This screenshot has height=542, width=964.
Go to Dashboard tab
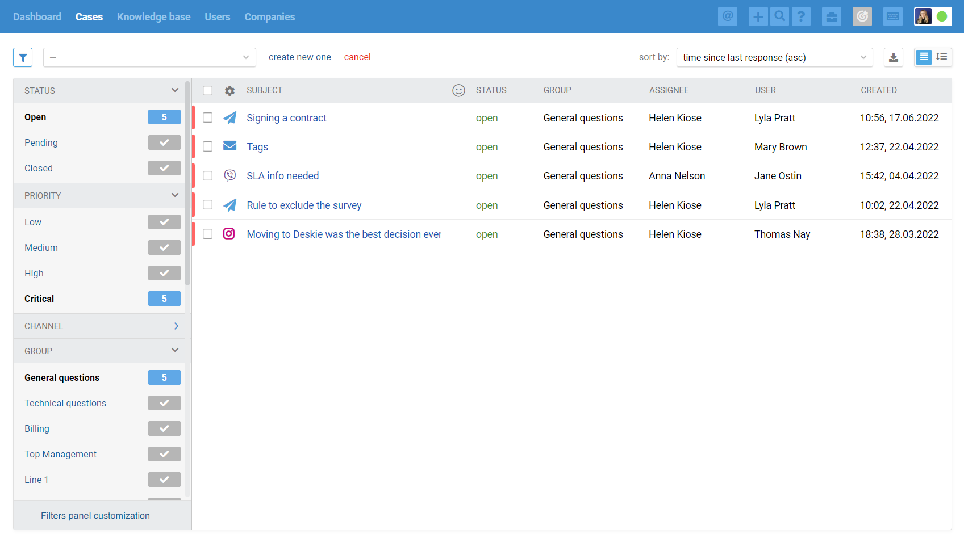click(37, 17)
